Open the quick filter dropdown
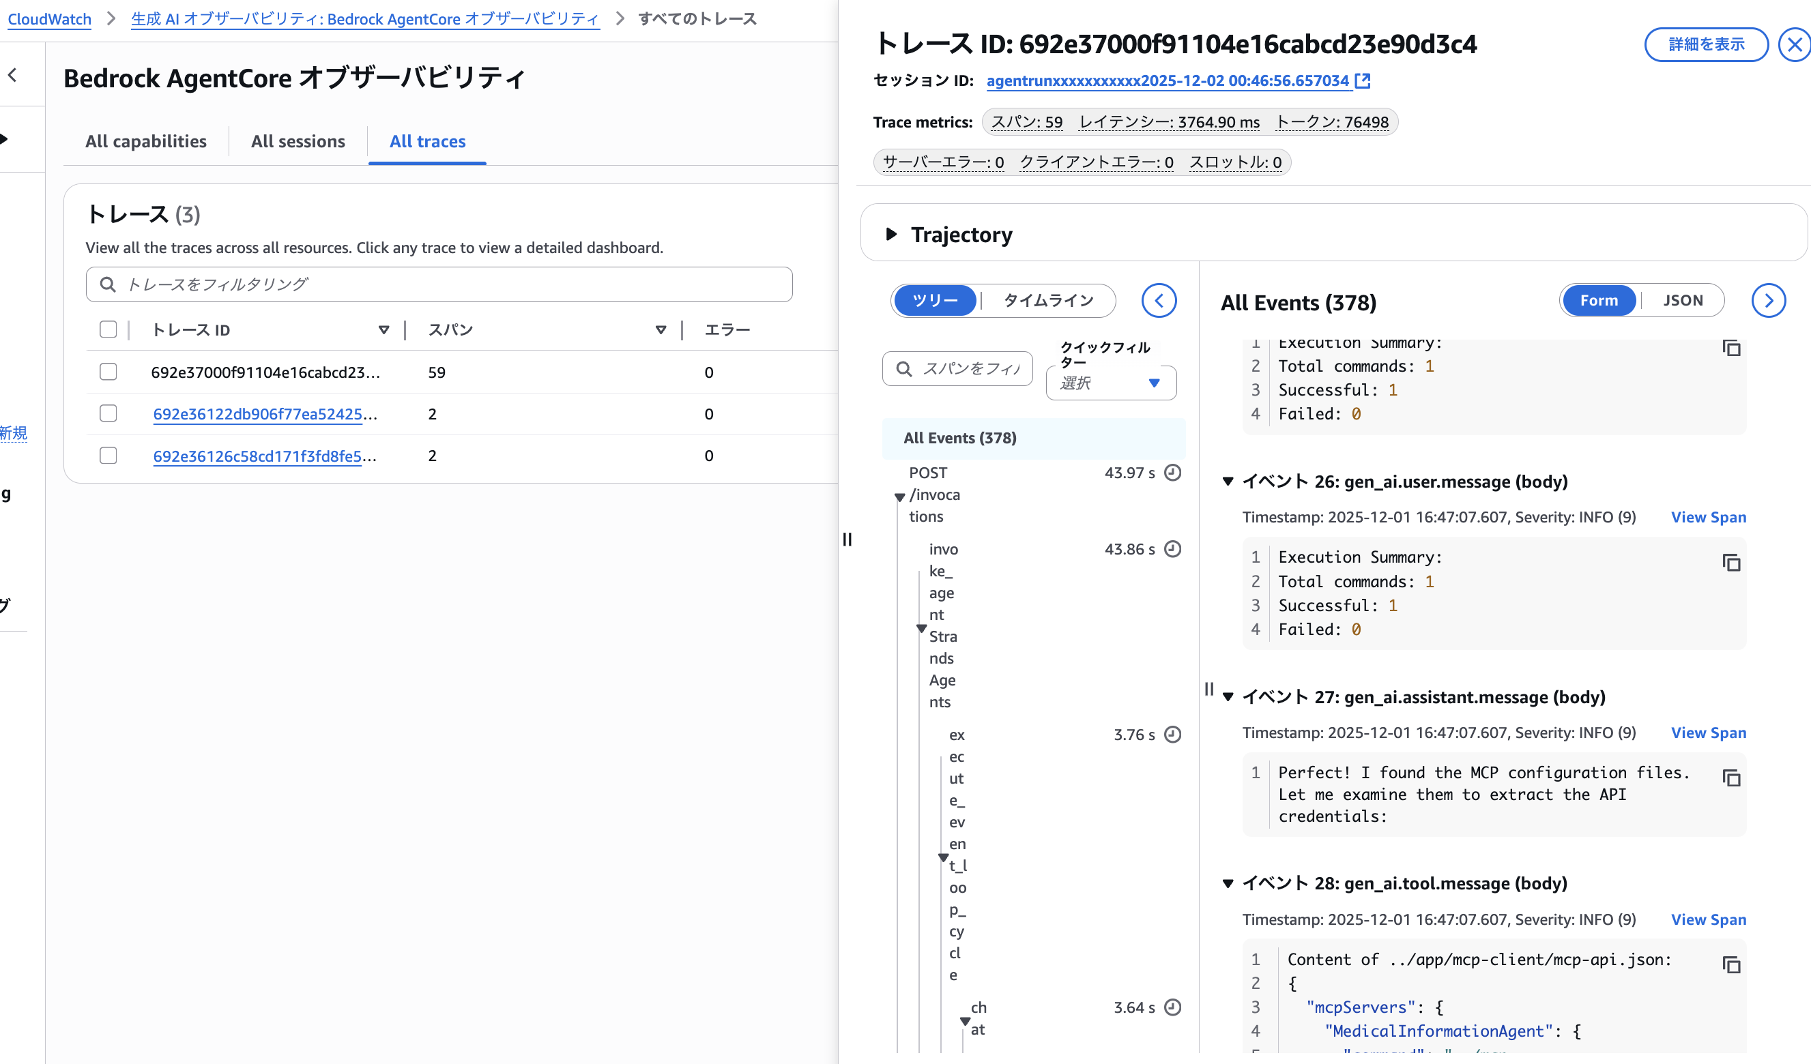Viewport: 1811px width, 1064px height. click(1110, 383)
